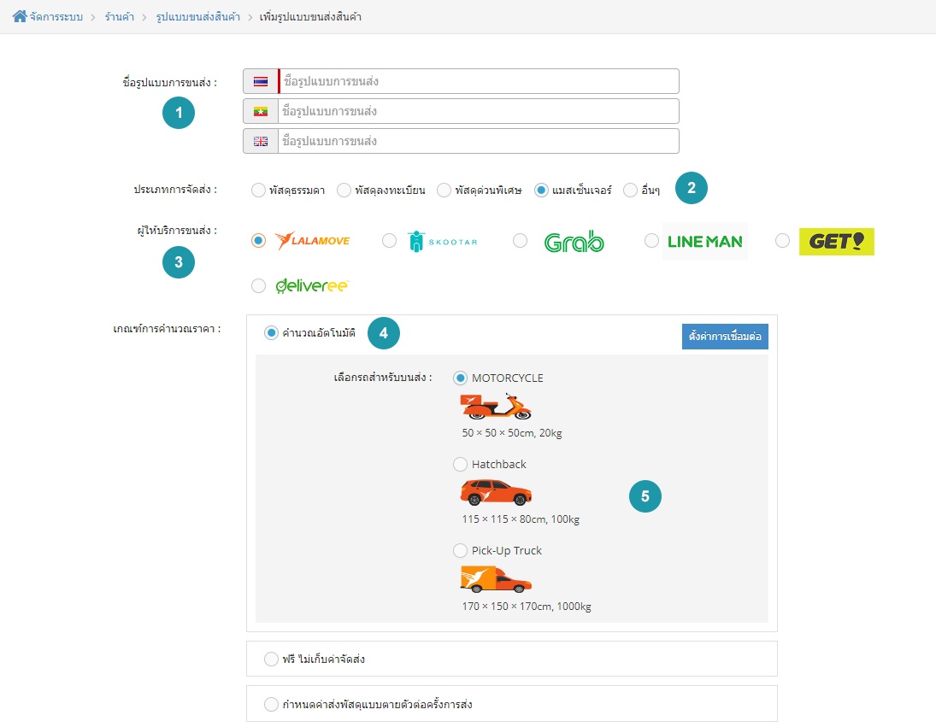This screenshot has width=936, height=727.
Task: Select พัสดุด่วนพิเศษ shipping type
Action: point(444,191)
